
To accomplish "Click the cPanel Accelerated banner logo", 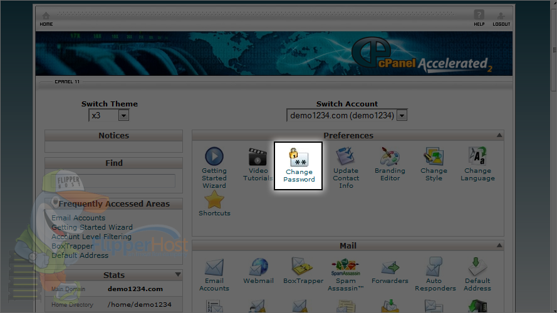I will point(422,55).
